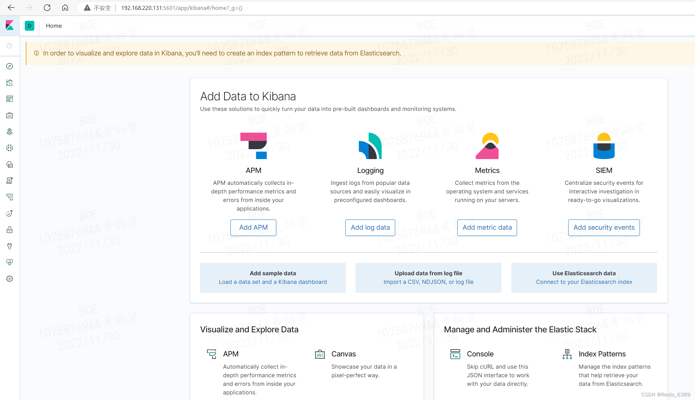Open Management gear icon in sidebar
Image resolution: width=695 pixels, height=400 pixels.
click(x=10, y=279)
